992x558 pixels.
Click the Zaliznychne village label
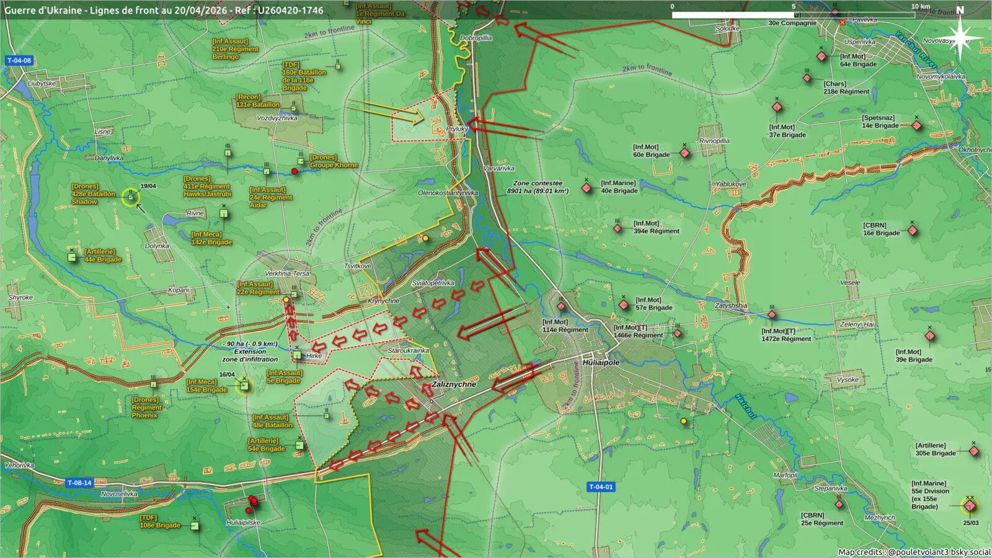[x=454, y=384]
